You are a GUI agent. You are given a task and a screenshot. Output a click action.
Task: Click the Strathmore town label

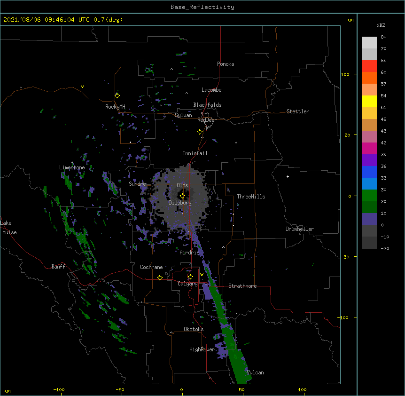click(x=242, y=286)
